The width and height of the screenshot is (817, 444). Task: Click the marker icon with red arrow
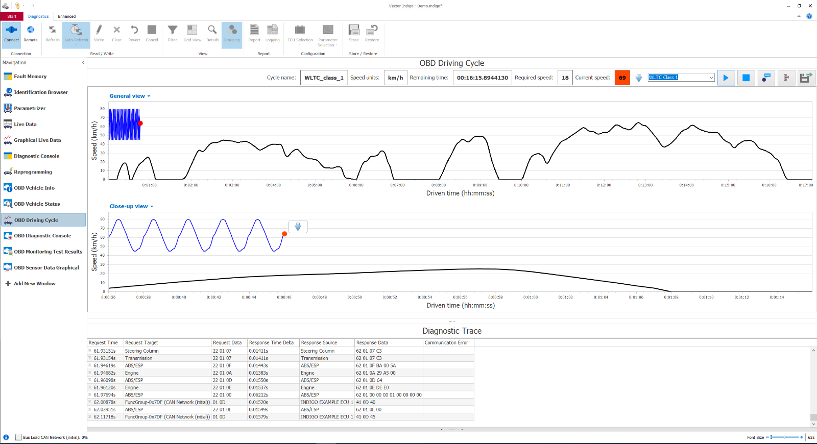click(x=786, y=78)
